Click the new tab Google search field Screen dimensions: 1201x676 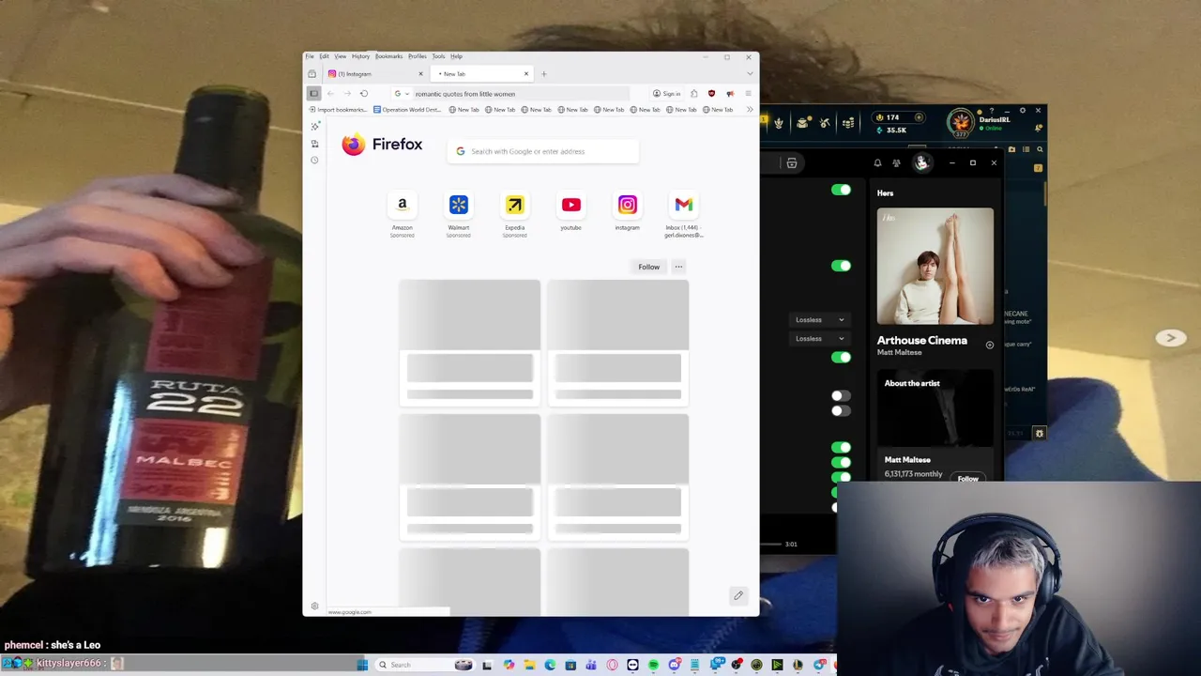point(543,151)
